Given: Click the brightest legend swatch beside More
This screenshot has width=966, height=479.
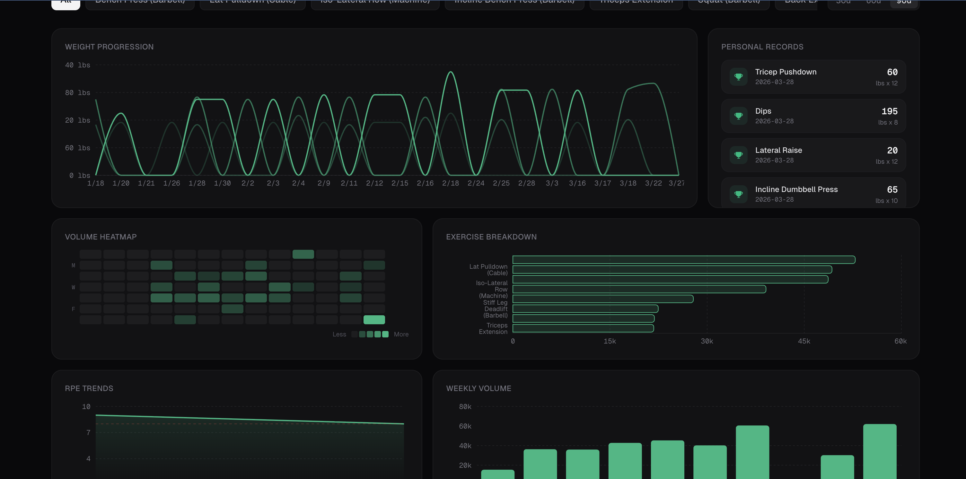Looking at the screenshot, I should (x=385, y=334).
